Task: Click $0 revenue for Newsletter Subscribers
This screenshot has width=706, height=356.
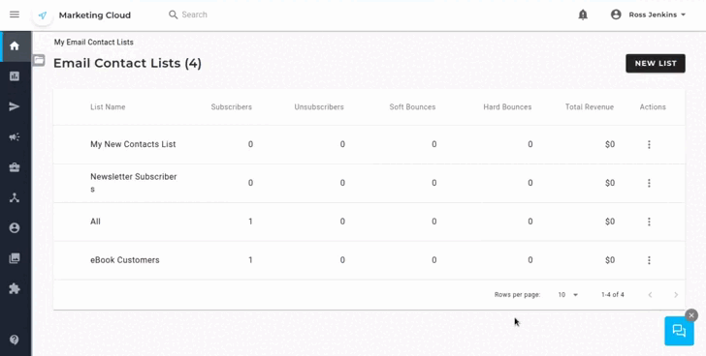Action: (x=610, y=183)
